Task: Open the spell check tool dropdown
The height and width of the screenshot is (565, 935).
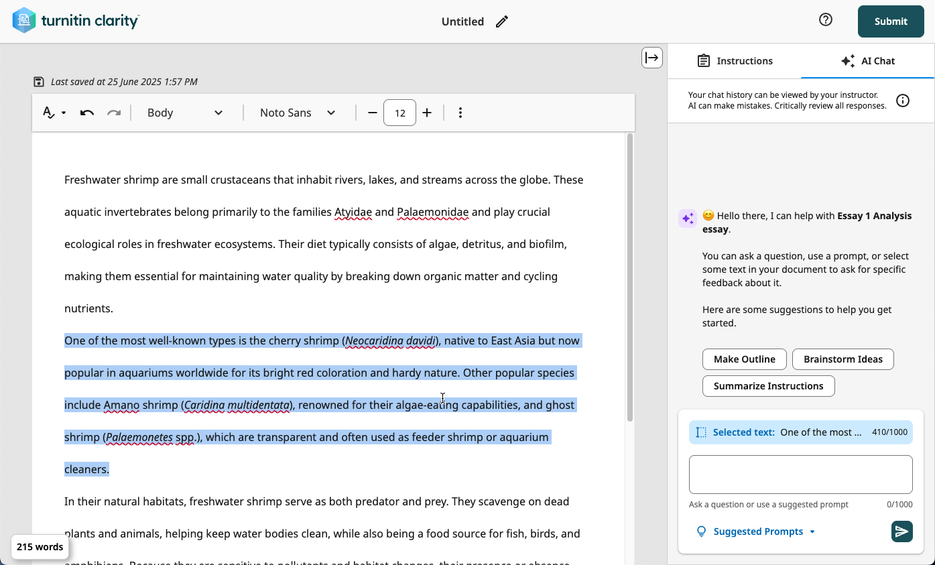Action: pos(54,113)
